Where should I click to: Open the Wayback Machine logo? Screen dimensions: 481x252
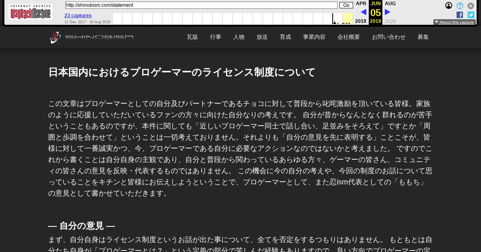(30, 12)
